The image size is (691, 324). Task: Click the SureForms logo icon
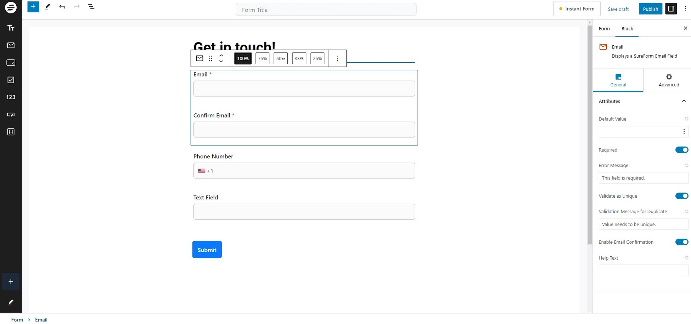click(x=11, y=7)
